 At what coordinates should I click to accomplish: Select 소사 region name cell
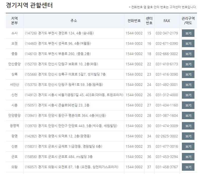15,33
